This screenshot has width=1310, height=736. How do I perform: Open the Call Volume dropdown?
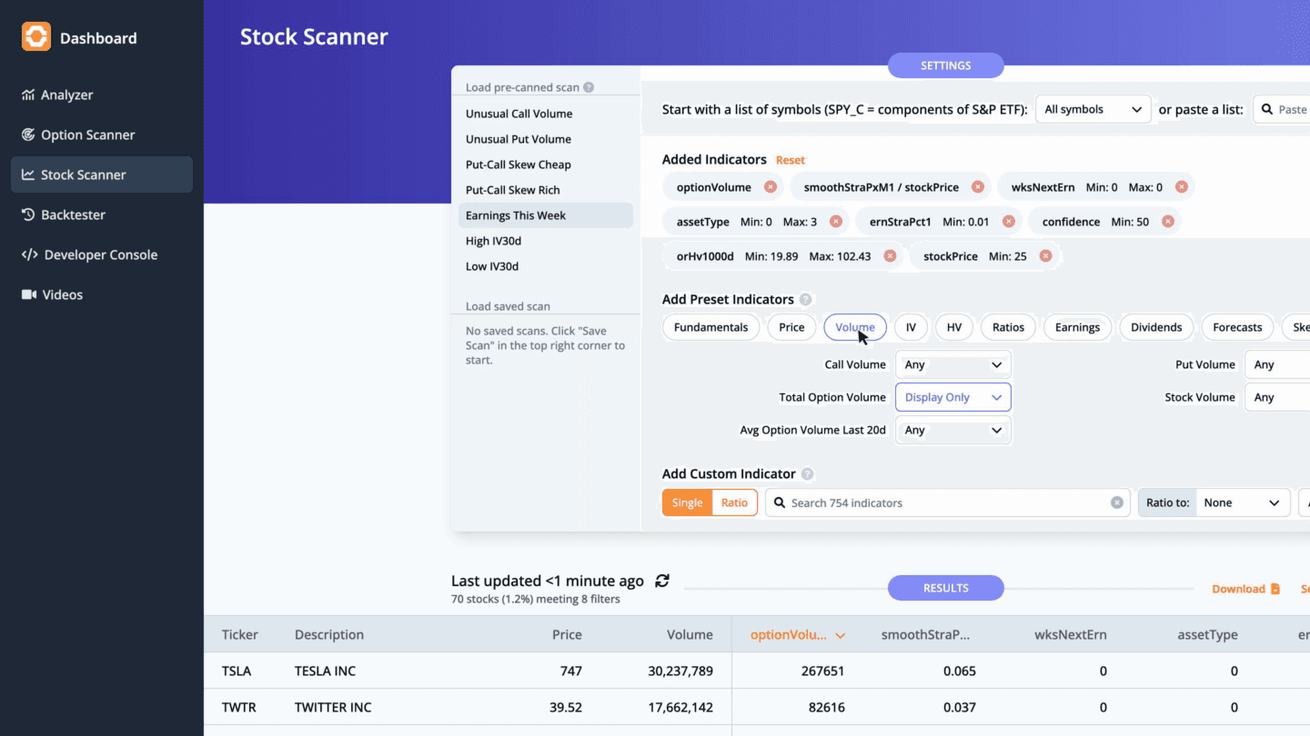(x=952, y=364)
